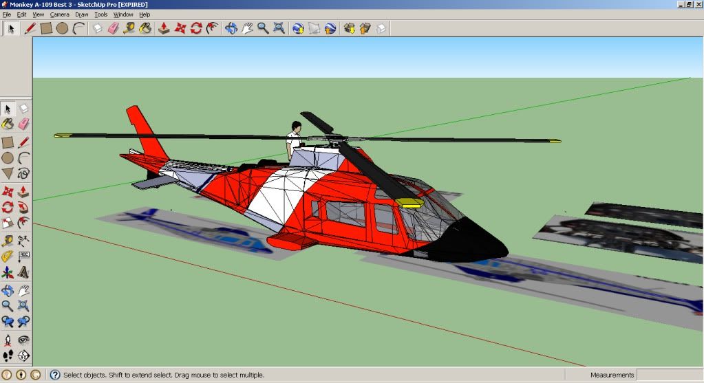Open the View menu
704x383 pixels.
[38, 14]
